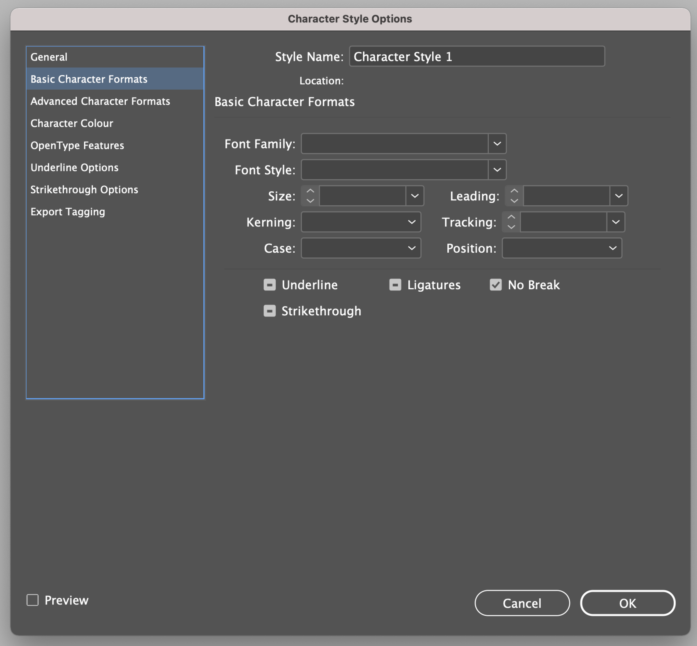Viewport: 697px width, 646px height.
Task: Toggle the Ligatures checkbox
Action: pyautogui.click(x=395, y=285)
